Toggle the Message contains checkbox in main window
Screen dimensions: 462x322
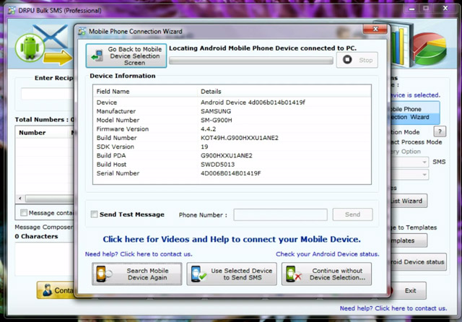(24, 213)
